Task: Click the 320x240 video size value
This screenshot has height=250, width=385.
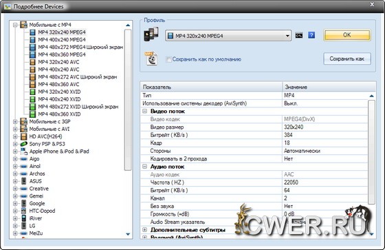Action: pos(294,127)
